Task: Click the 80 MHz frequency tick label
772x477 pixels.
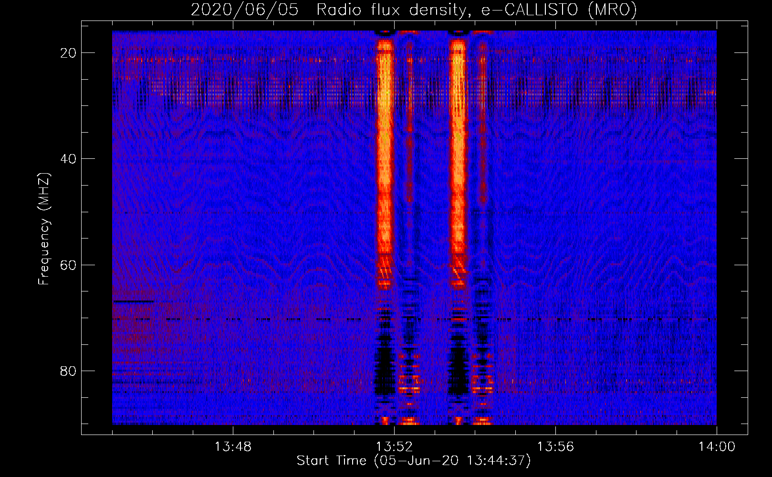Action: (x=68, y=371)
